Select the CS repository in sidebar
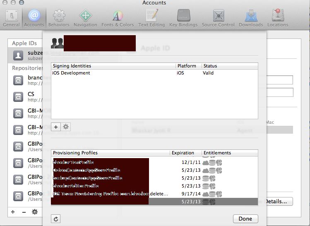Image resolution: width=310 pixels, height=226 pixels. click(25, 96)
